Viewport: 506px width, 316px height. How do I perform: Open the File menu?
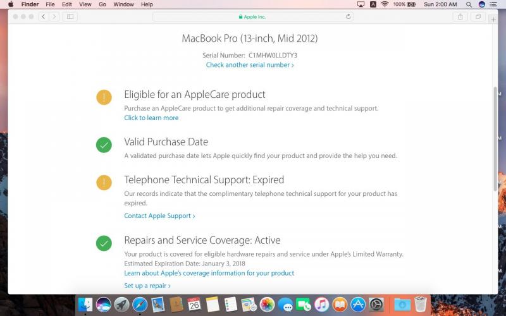pos(50,4)
